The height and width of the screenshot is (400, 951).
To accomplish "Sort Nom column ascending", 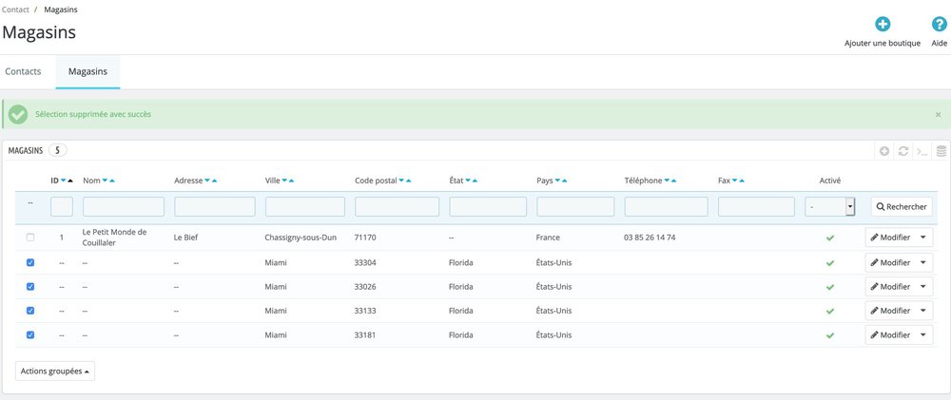I will [112, 181].
